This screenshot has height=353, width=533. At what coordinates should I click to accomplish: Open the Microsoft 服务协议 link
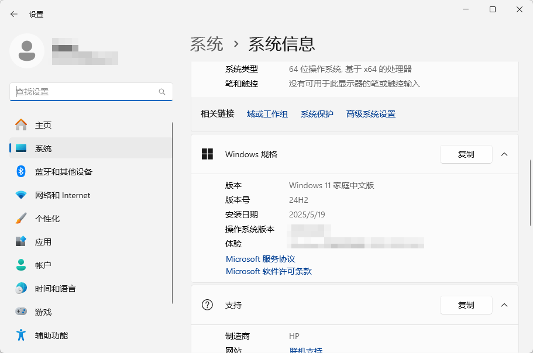tap(260, 259)
